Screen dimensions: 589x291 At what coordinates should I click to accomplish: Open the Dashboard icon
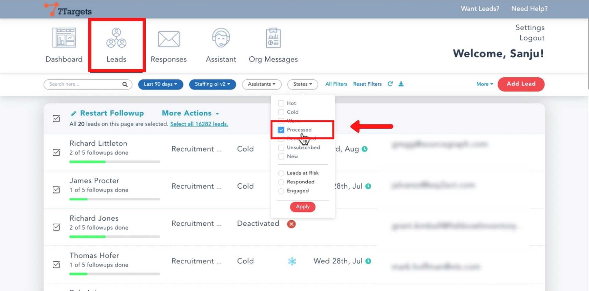[64, 38]
